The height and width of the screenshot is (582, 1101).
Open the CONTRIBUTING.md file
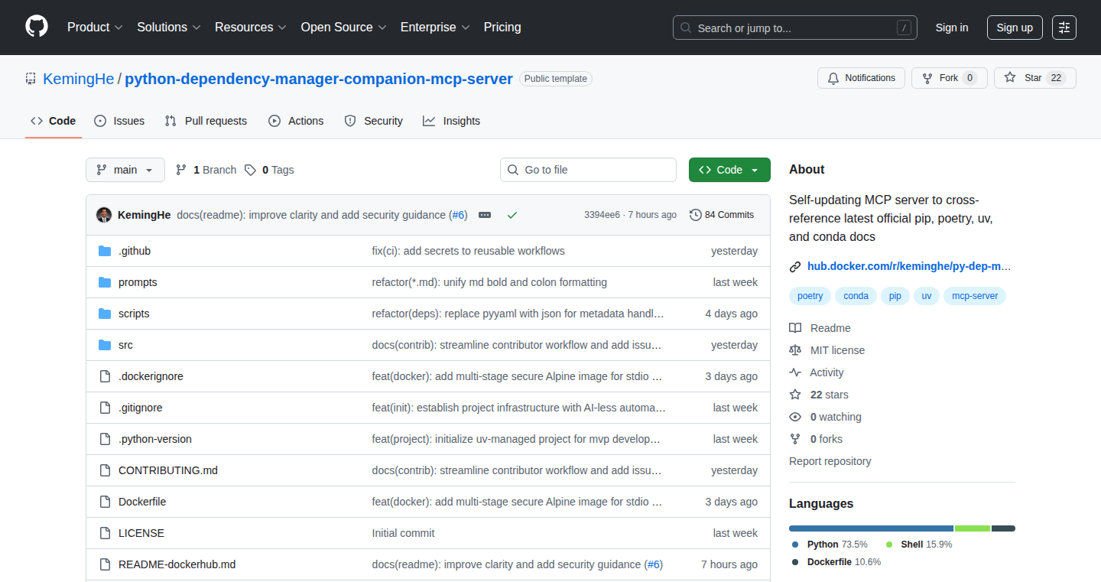pos(168,470)
